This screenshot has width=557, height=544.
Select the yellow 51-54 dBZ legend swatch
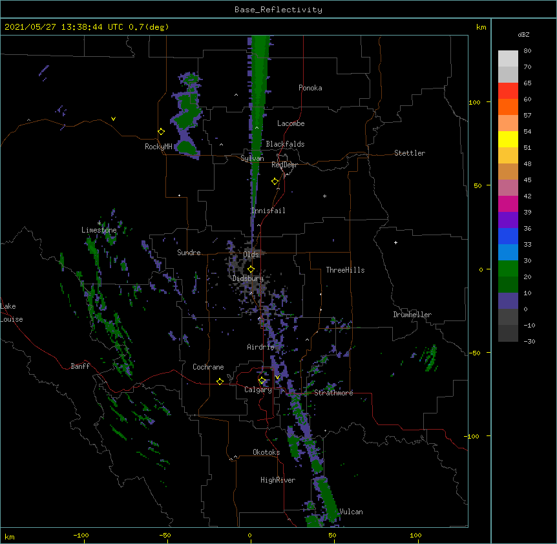tap(508, 139)
